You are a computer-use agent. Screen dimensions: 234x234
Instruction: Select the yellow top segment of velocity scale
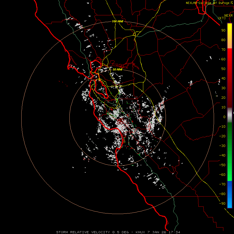pyautogui.click(x=230, y=30)
